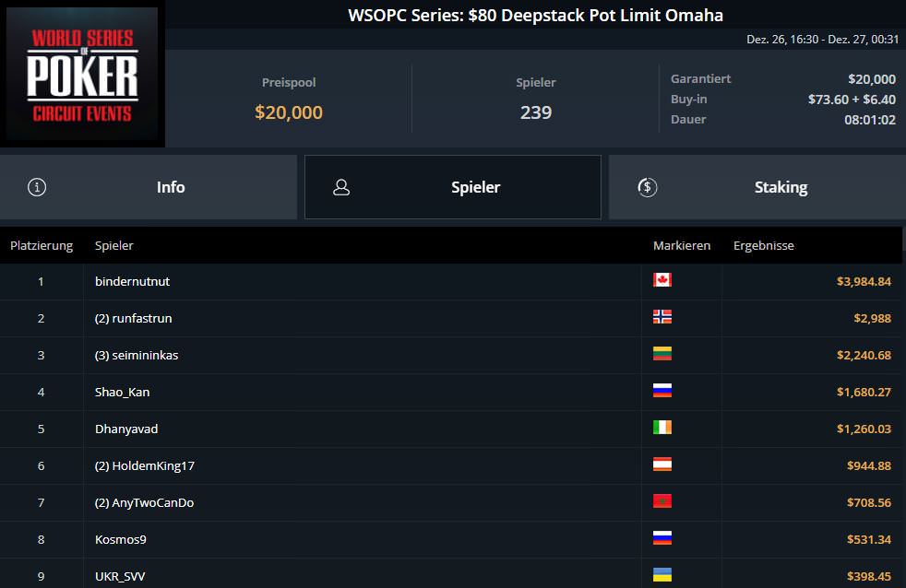Click the Ergebnisse column header

(x=764, y=246)
